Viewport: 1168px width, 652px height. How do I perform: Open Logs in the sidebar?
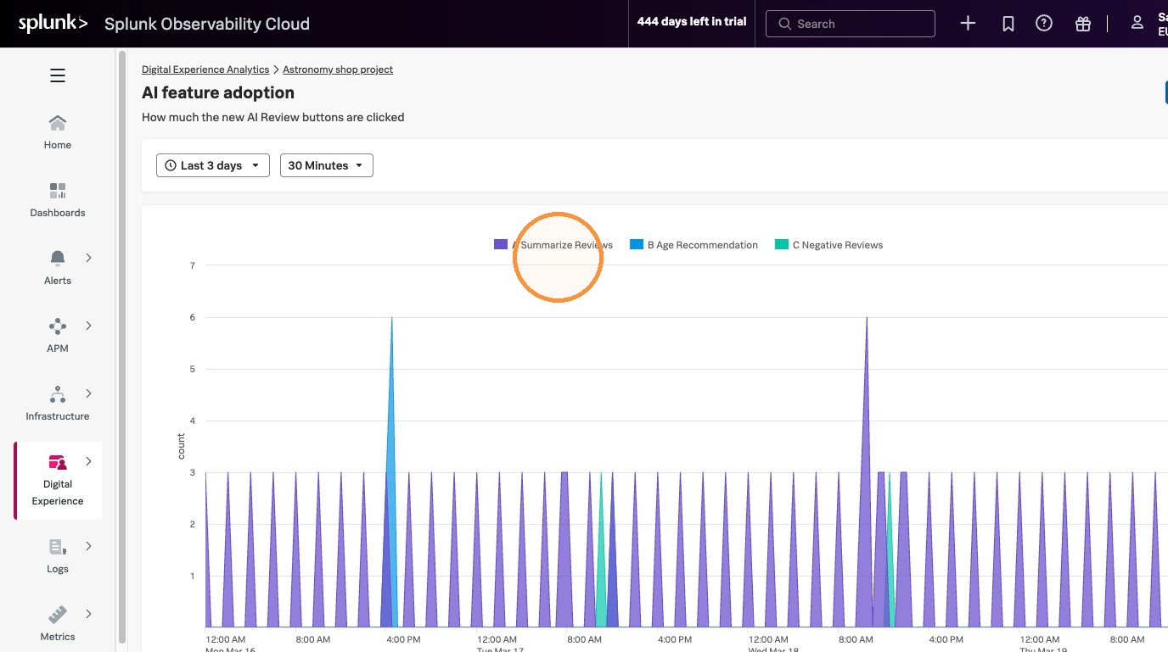click(x=58, y=556)
